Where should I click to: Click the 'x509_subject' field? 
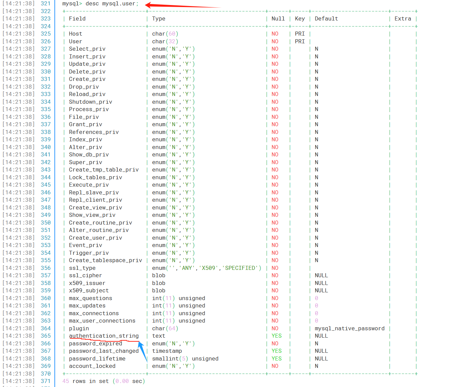click(89, 291)
